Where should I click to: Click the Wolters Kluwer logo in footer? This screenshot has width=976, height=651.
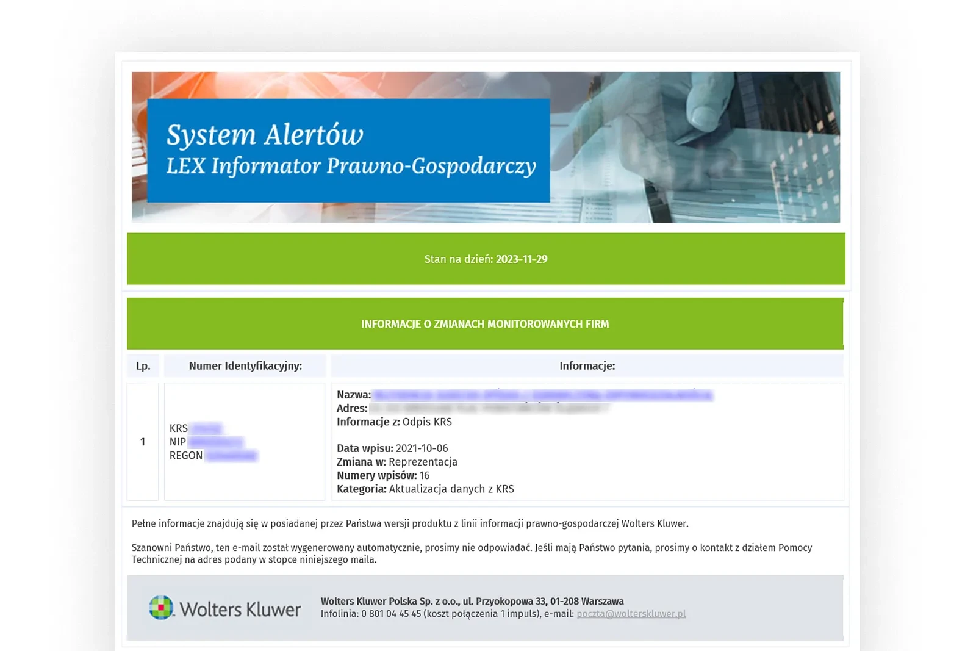[x=224, y=608]
